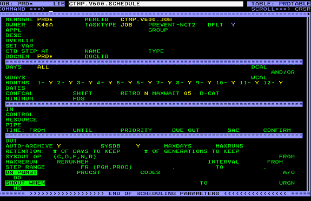Click the SCROLL CRSR field
Viewport: 311px width, 201px height.
pyautogui.click(x=303, y=9)
